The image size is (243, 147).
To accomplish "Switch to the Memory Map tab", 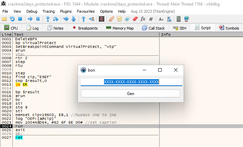I will point(120,28).
